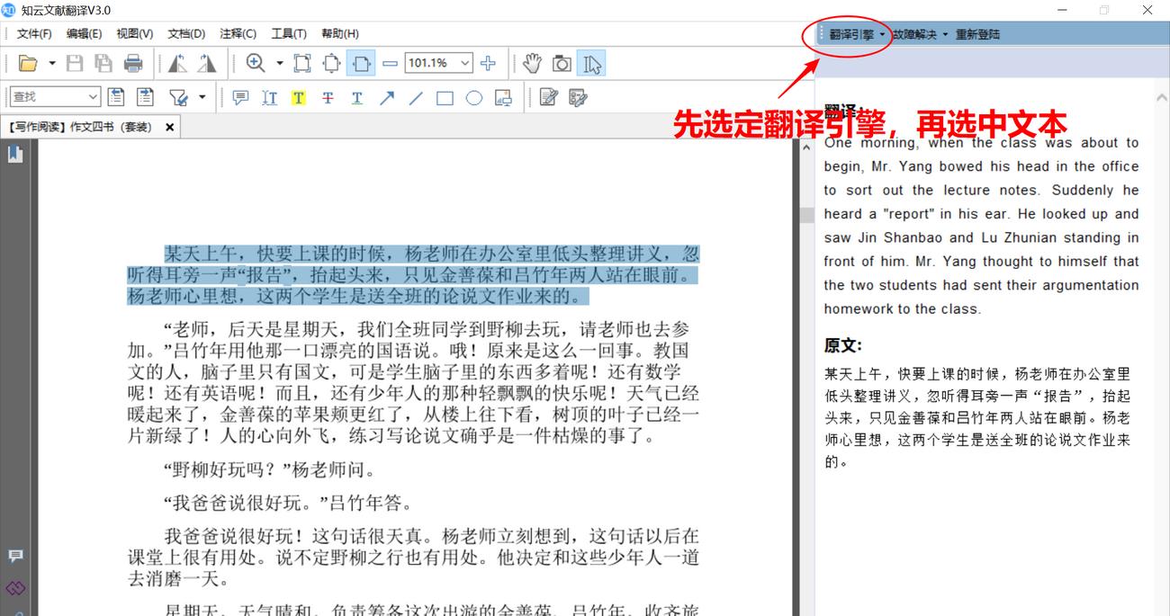Activate the Snapshot camera tool
This screenshot has width=1170, height=616.
tap(562, 63)
